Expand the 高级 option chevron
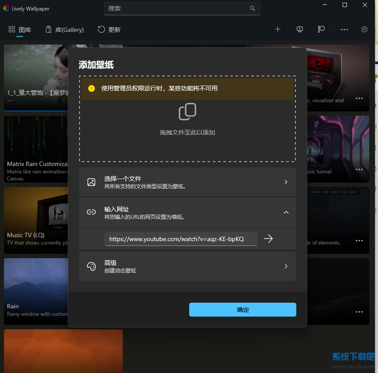Screen dimensions: 378x373 [x=286, y=266]
